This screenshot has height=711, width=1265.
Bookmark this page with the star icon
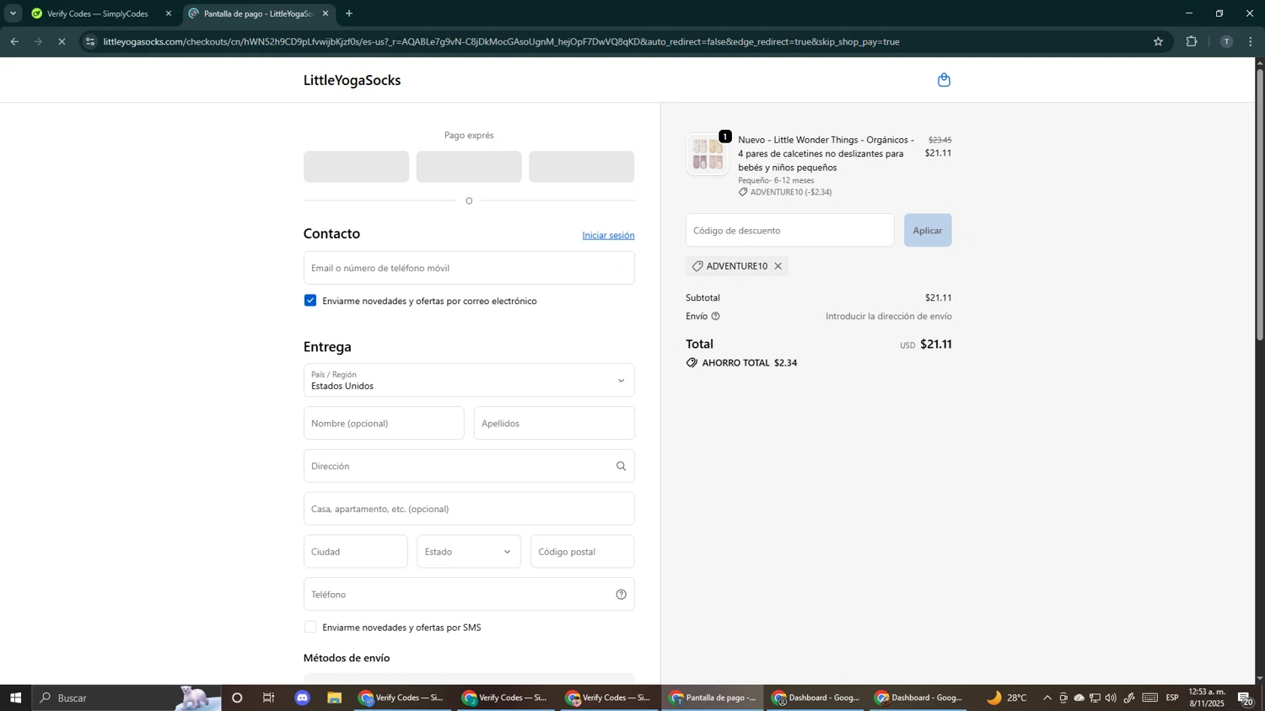click(1158, 41)
